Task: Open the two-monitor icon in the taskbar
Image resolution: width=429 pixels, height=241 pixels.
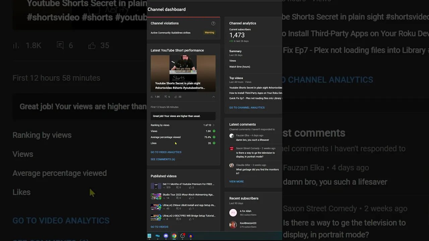Action: coord(158,236)
